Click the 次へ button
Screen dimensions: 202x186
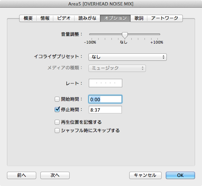click(x=55, y=175)
